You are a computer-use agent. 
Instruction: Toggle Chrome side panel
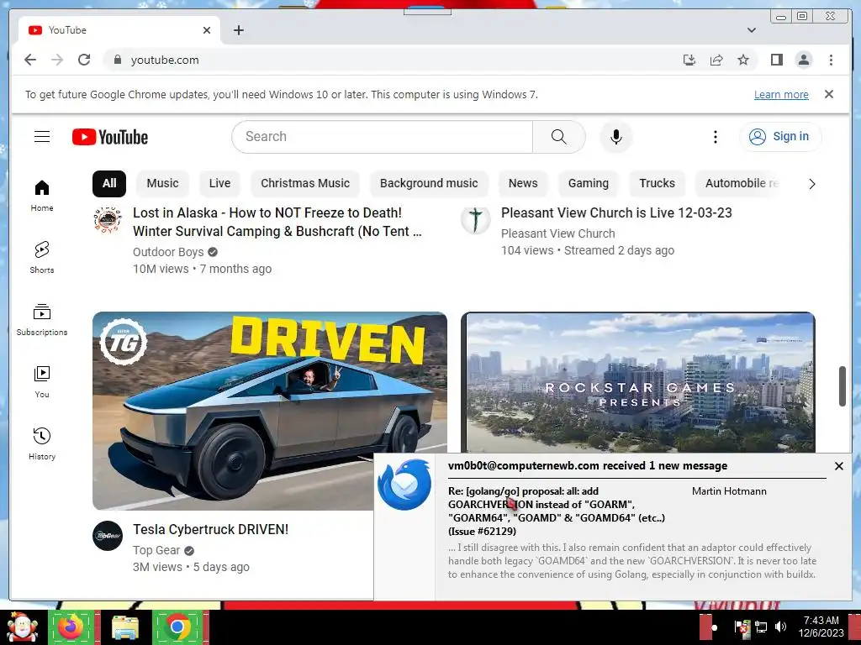click(x=776, y=60)
